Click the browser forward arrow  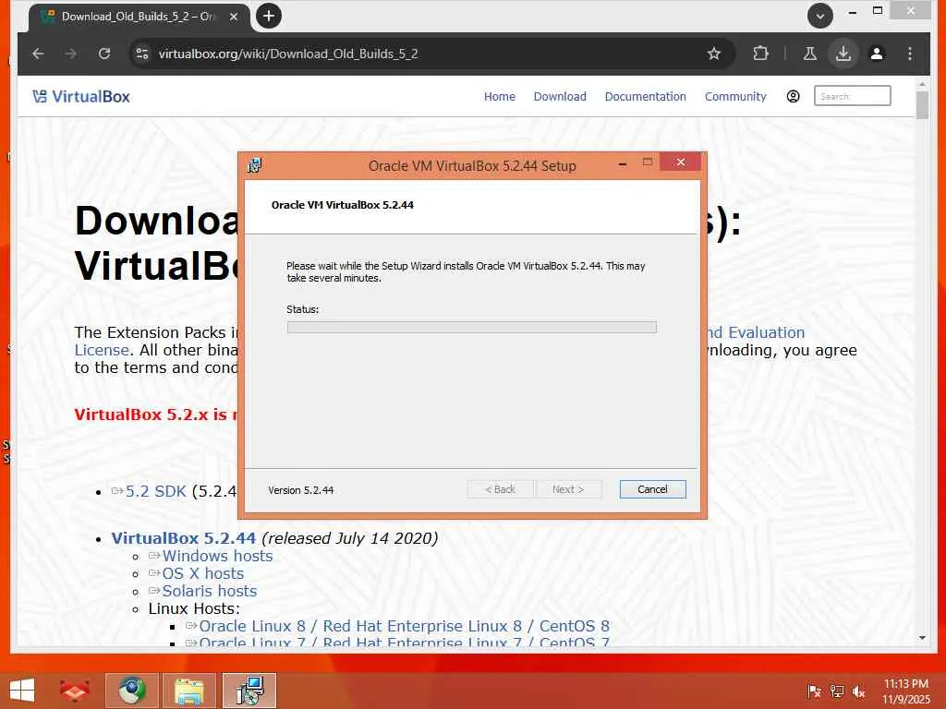(x=71, y=54)
